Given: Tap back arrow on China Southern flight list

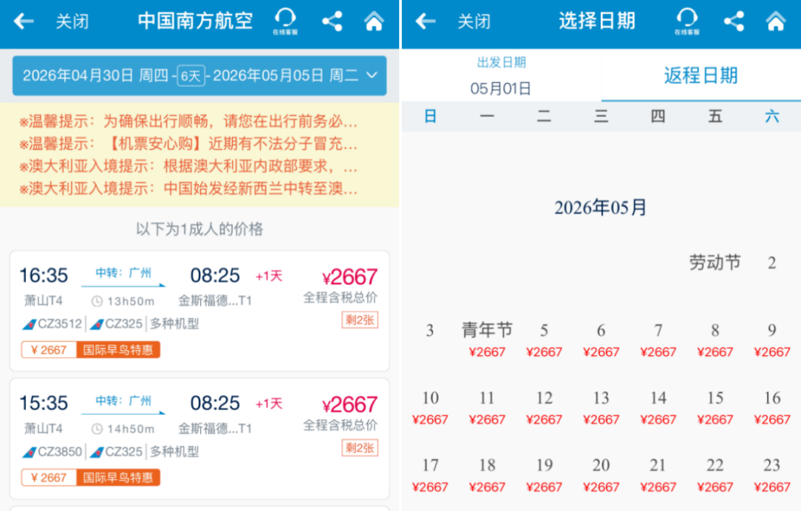Looking at the screenshot, I should [24, 22].
